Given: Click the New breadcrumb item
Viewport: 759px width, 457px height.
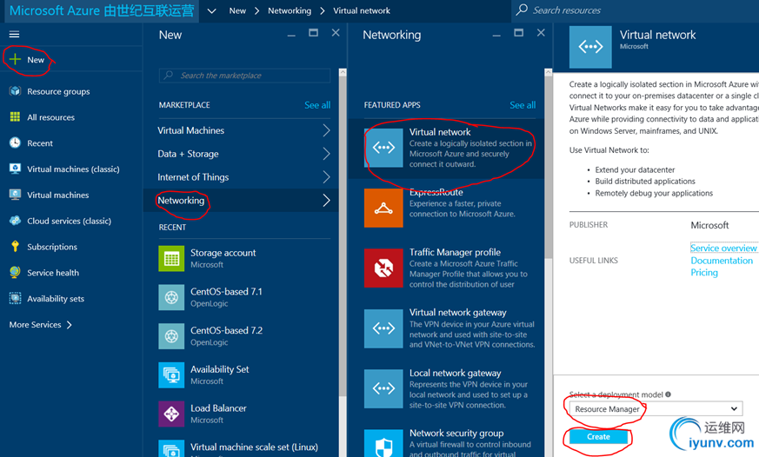Looking at the screenshot, I should 237,10.
